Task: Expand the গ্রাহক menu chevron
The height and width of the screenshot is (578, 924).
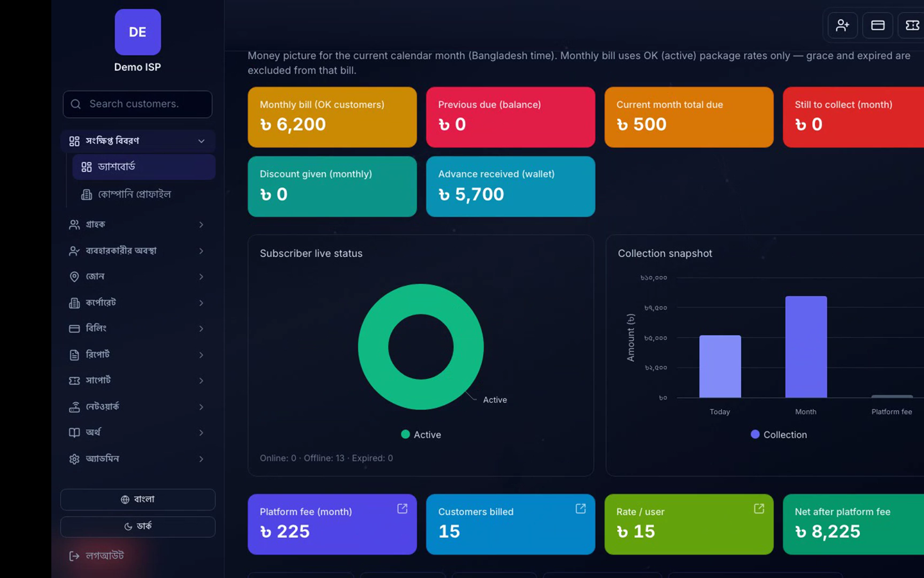Action: click(x=201, y=225)
